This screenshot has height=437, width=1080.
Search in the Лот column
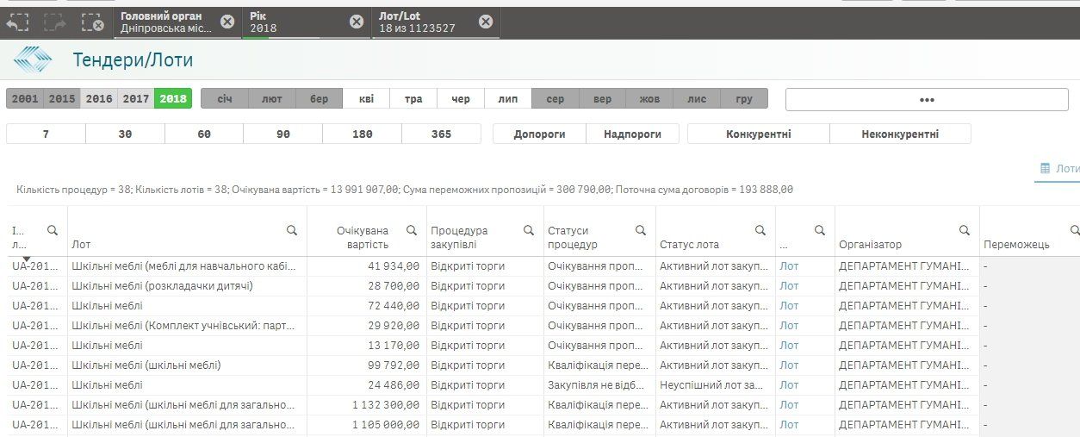tap(292, 230)
